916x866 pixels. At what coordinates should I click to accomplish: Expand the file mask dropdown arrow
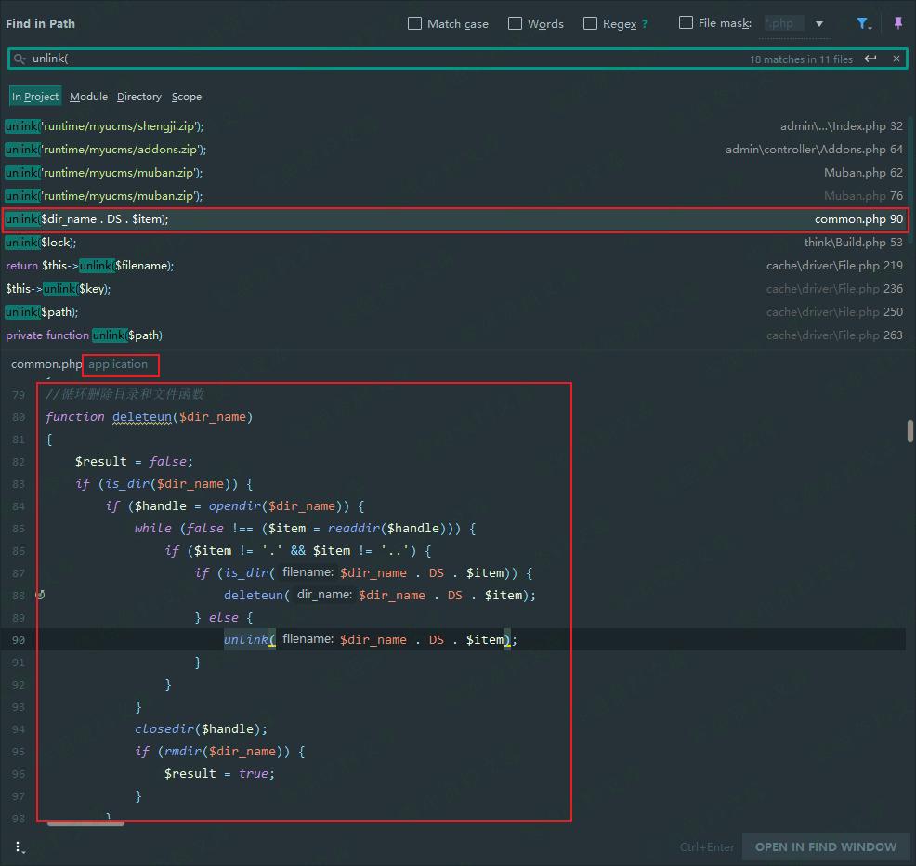click(x=819, y=24)
